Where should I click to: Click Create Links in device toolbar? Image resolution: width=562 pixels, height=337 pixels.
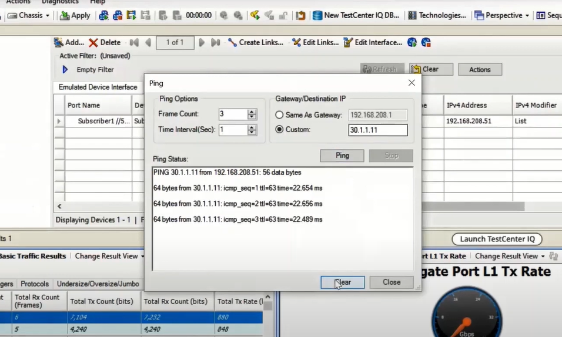click(x=256, y=42)
